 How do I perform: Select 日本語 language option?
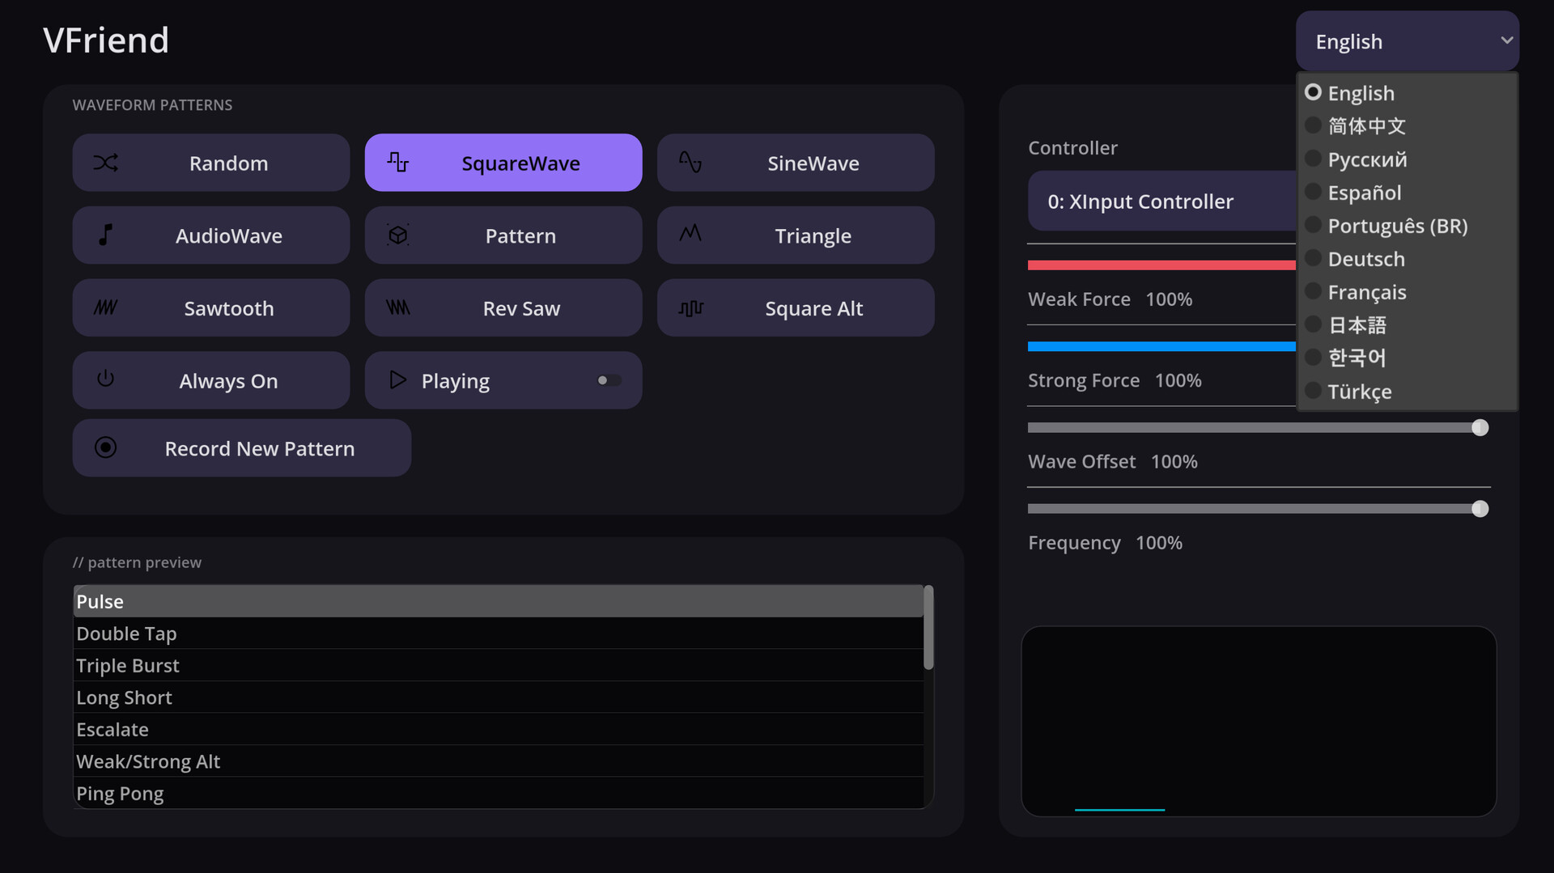(x=1407, y=325)
